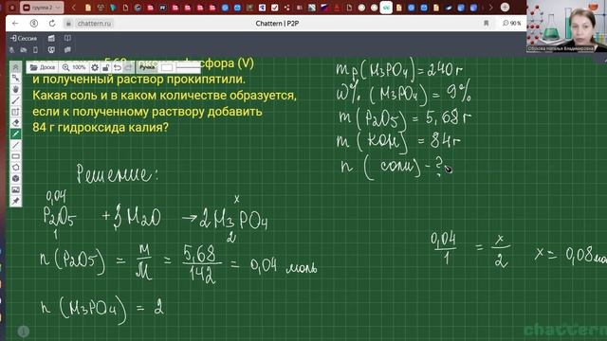This screenshot has height=341, width=607.
Task: Click the screen share icon in session panel
Action: (51, 50)
